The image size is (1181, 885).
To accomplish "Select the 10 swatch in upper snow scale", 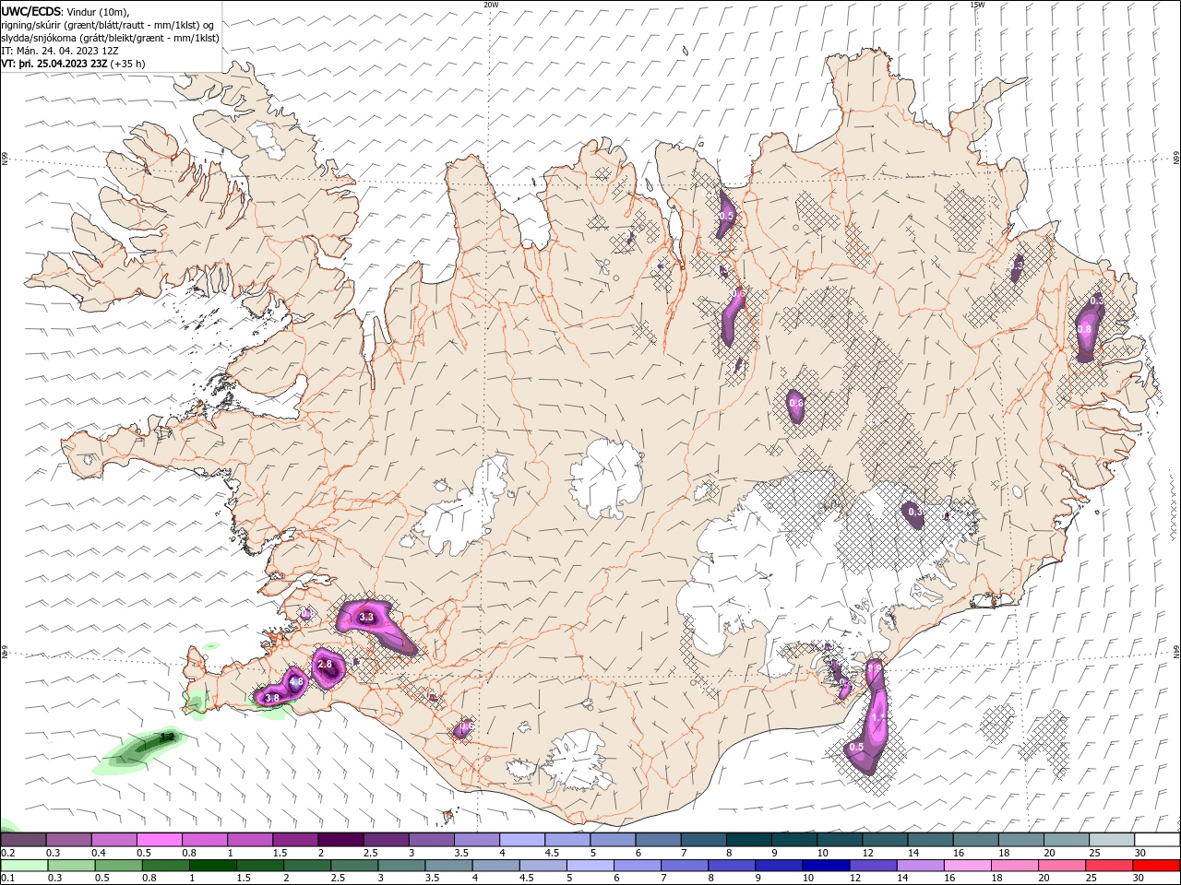I will pos(840,840).
